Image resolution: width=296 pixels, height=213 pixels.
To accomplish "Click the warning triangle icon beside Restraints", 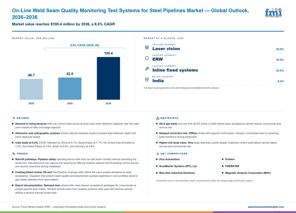I will 158,118.
